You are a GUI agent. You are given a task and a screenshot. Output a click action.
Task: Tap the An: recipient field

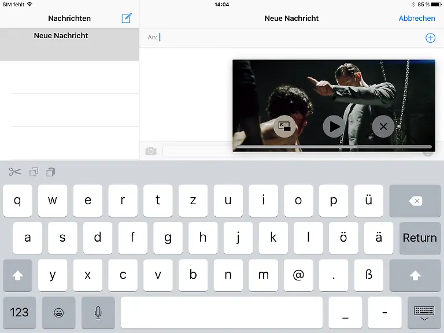[289, 38]
